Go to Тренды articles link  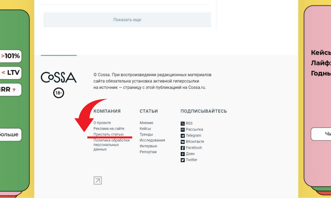pyautogui.click(x=146, y=134)
